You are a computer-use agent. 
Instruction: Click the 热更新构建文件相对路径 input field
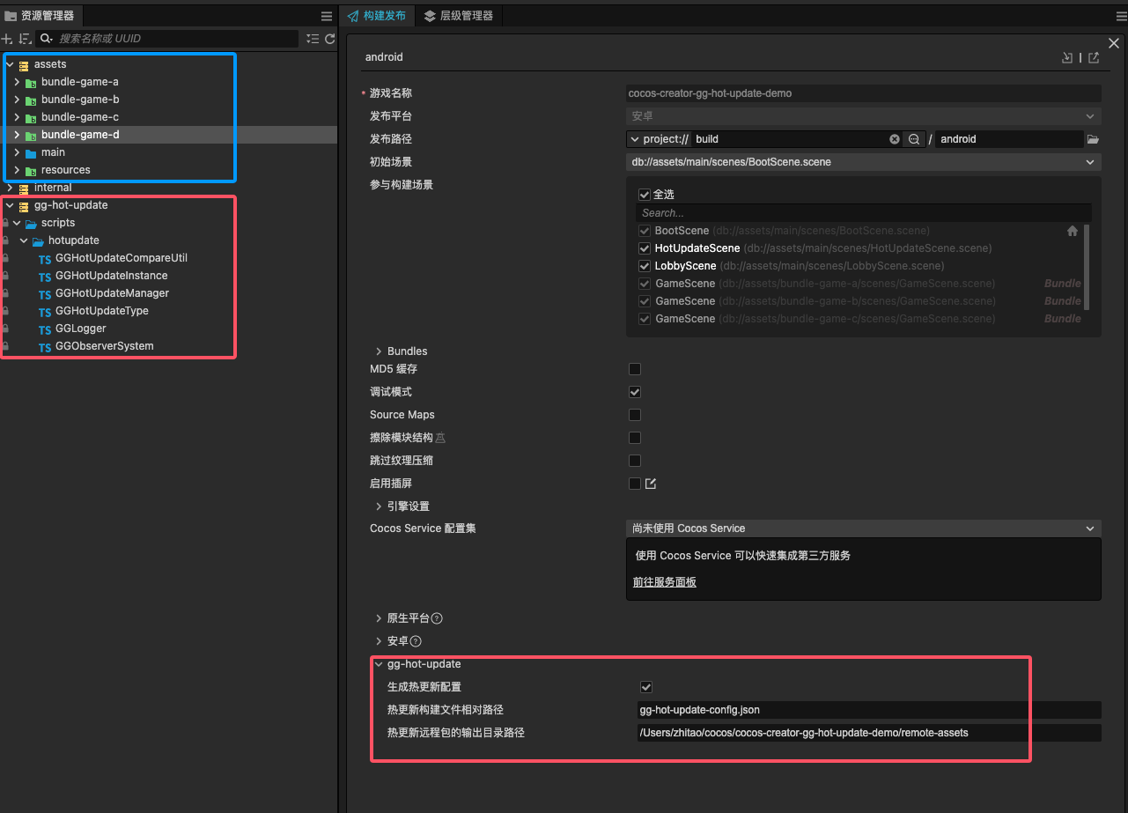point(869,710)
